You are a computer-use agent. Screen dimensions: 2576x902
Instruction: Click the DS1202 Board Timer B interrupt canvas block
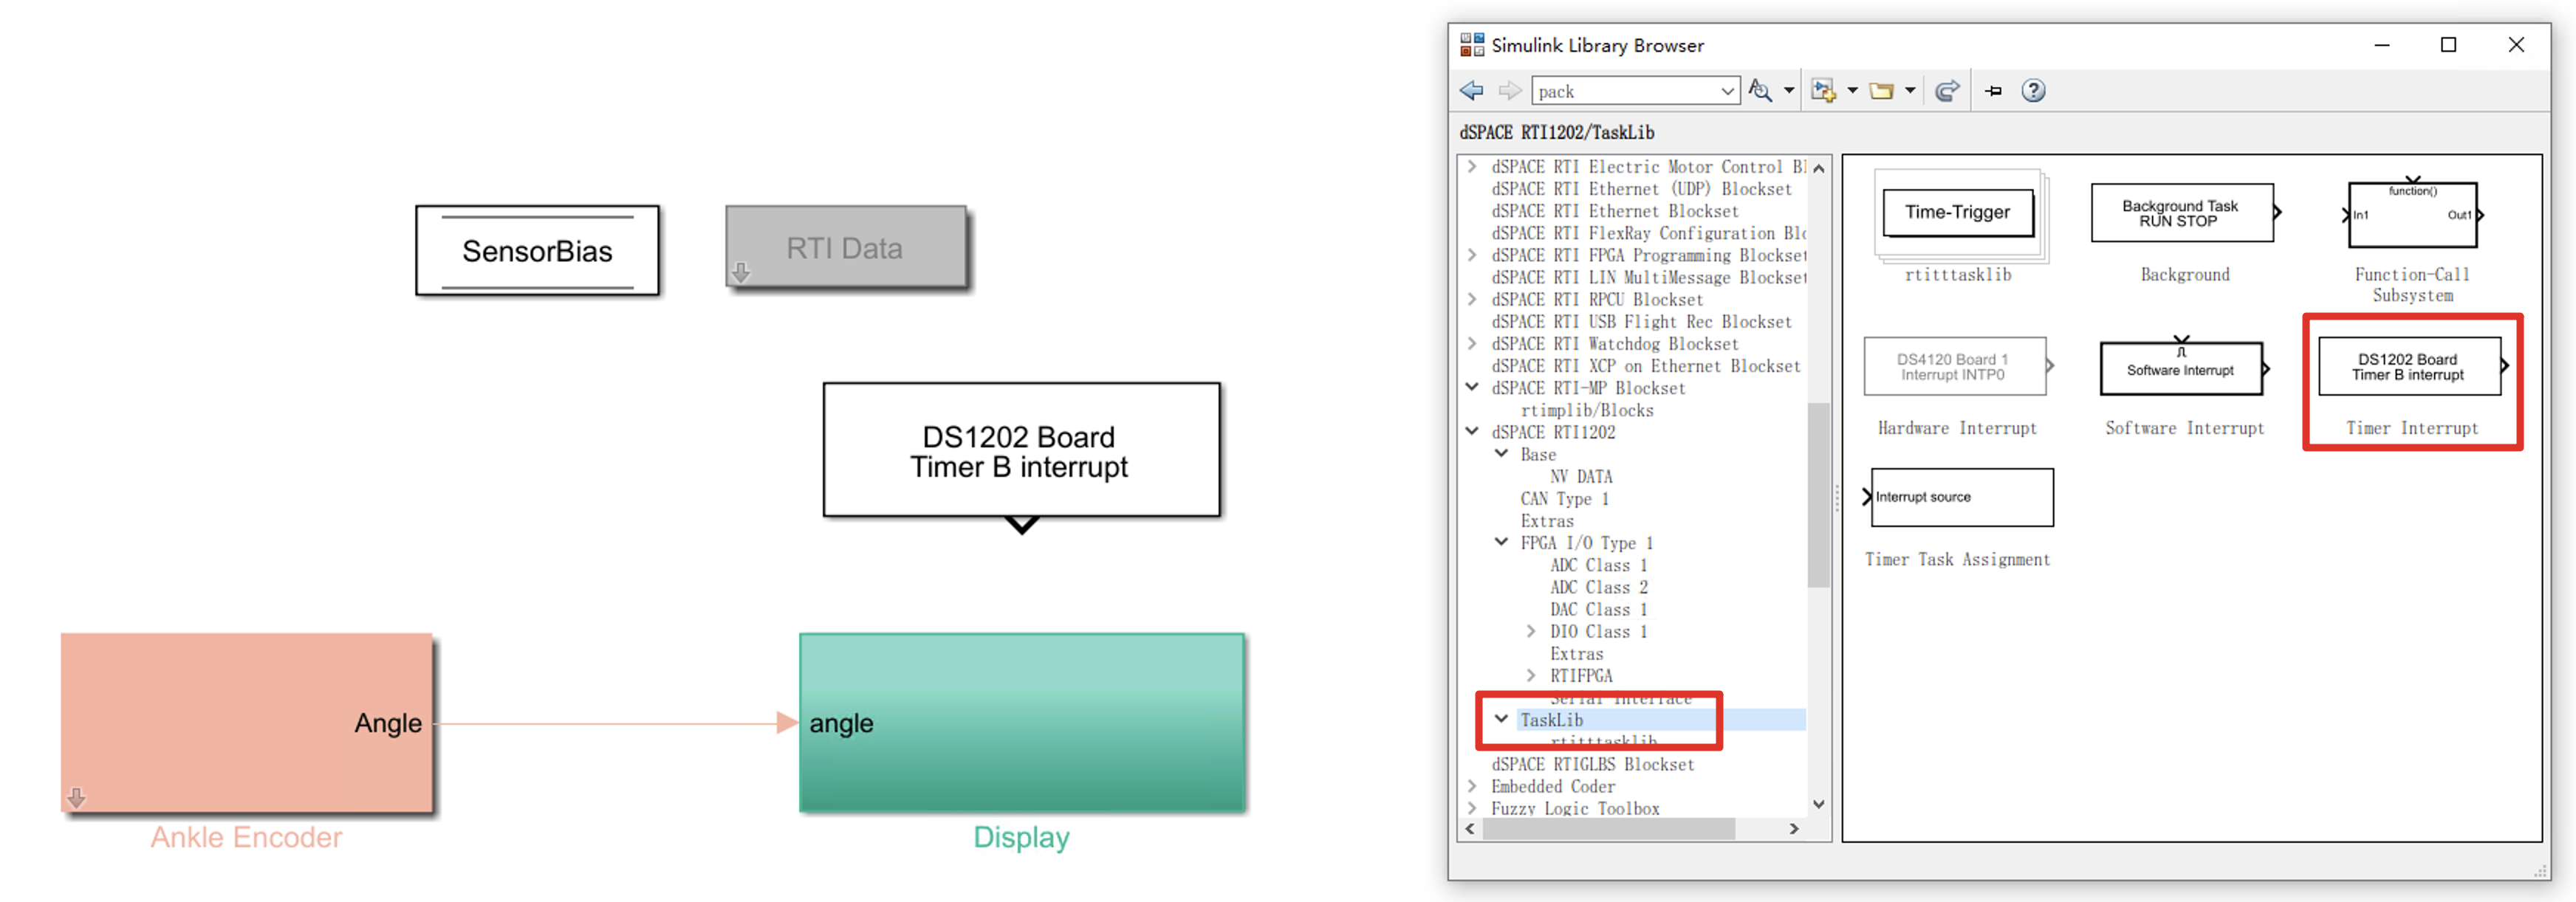pos(1020,451)
